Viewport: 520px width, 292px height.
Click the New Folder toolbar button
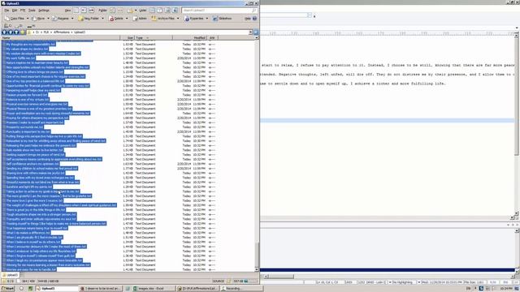coord(89,19)
